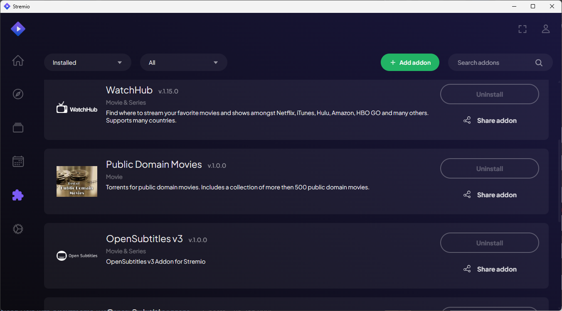Image resolution: width=562 pixels, height=311 pixels.
Task: Open the Discover compass icon
Action: [18, 94]
